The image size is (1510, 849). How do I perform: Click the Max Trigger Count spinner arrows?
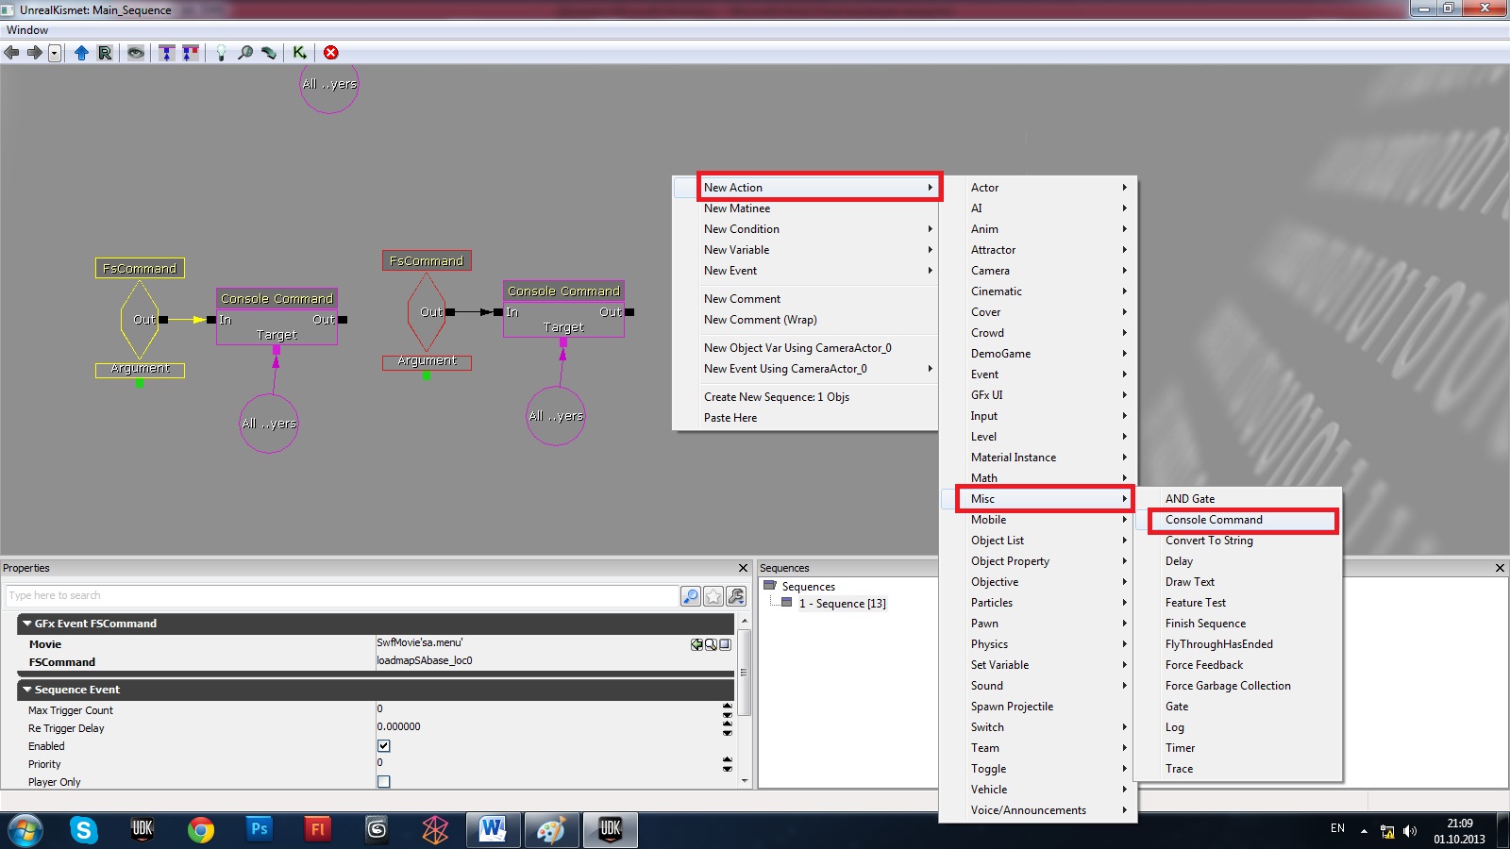pyautogui.click(x=728, y=710)
